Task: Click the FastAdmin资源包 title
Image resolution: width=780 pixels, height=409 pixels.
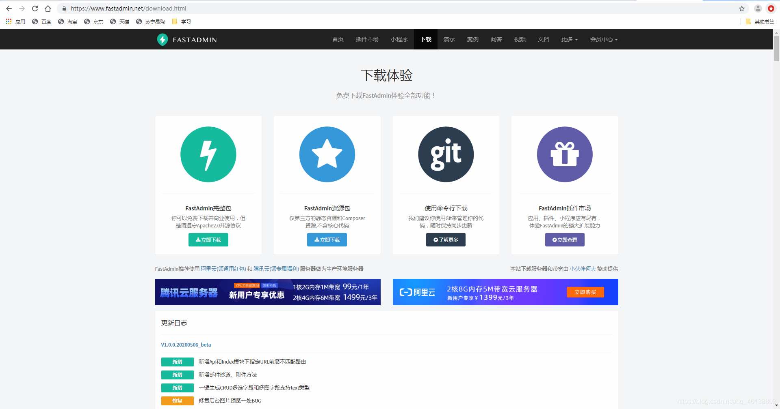Action: [327, 208]
